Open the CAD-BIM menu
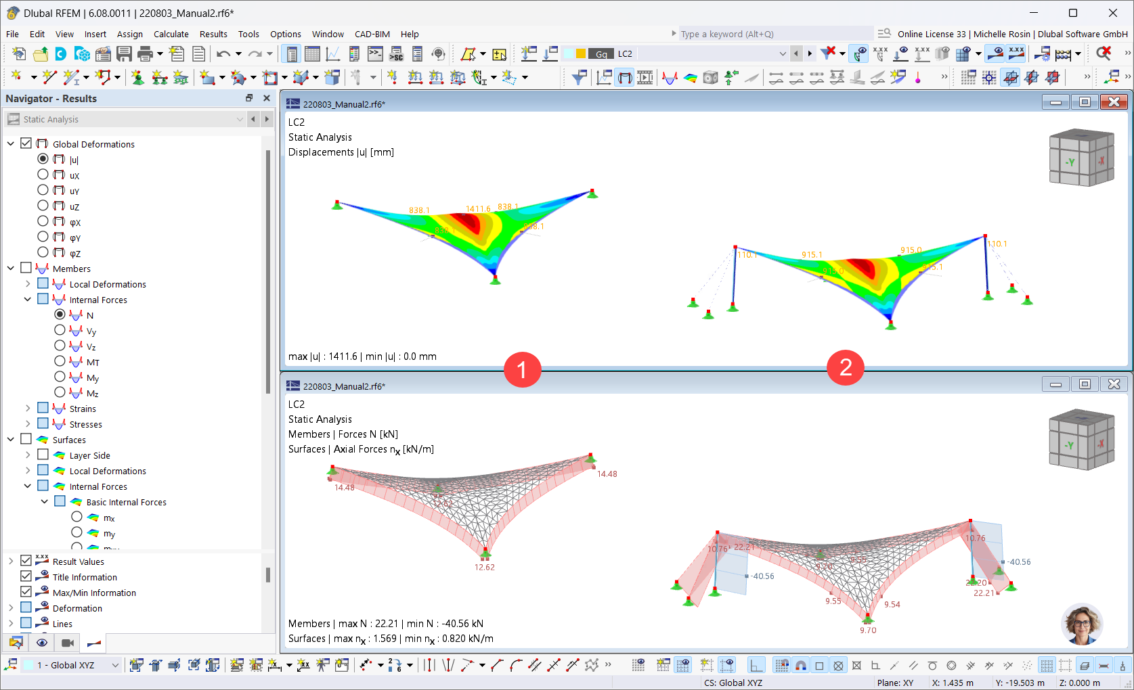 pyautogui.click(x=372, y=34)
